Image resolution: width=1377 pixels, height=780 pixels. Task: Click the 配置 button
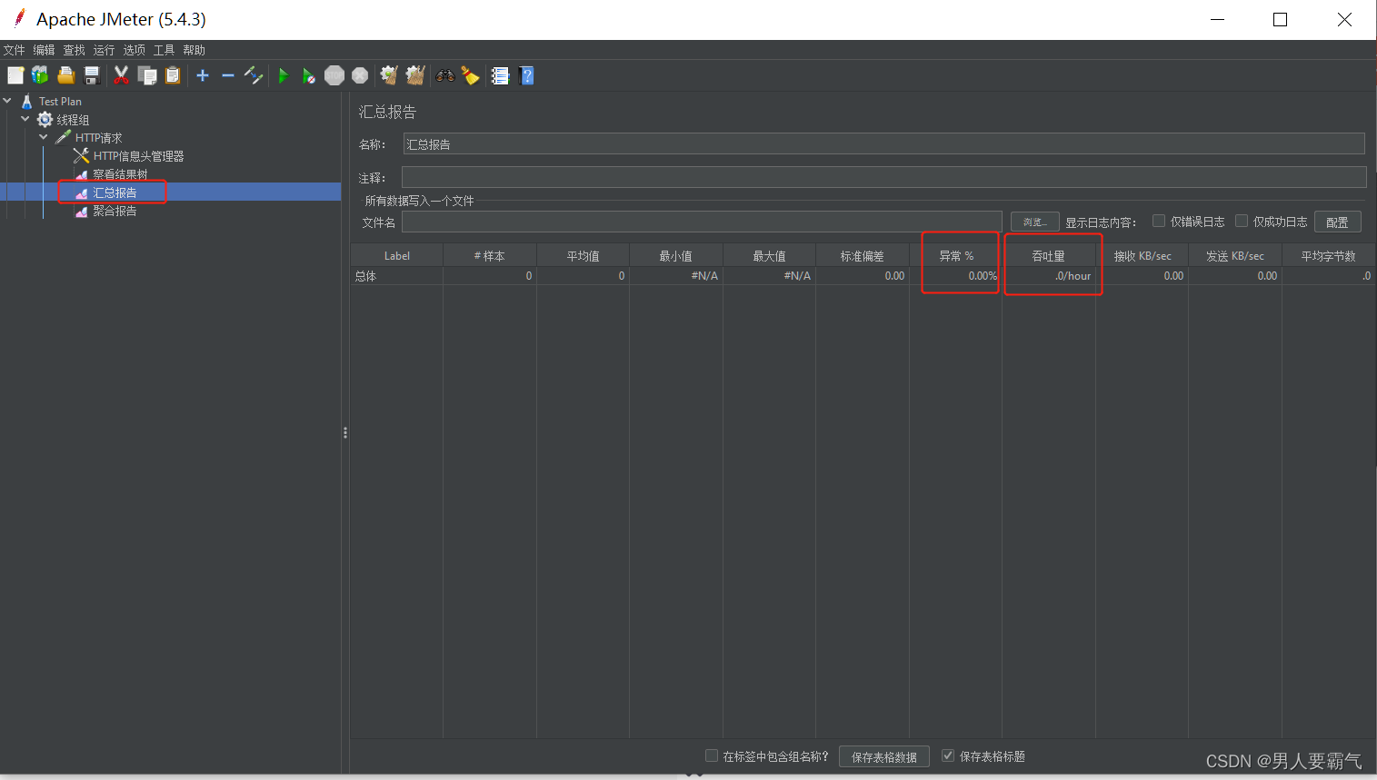[1337, 222]
